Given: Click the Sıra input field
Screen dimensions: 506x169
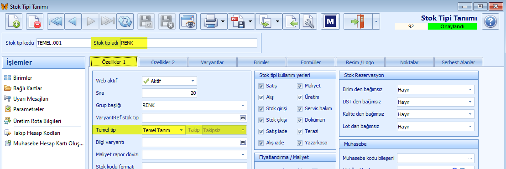Looking at the screenshot, I should point(169,93).
